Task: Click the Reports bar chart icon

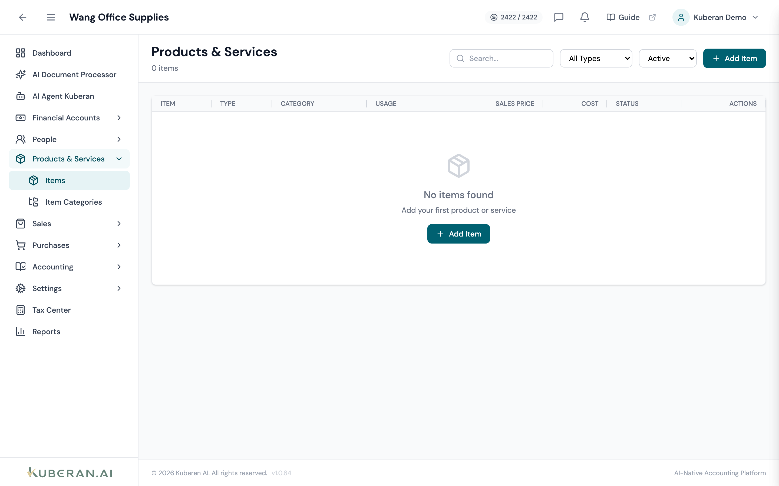Action: coord(21,331)
